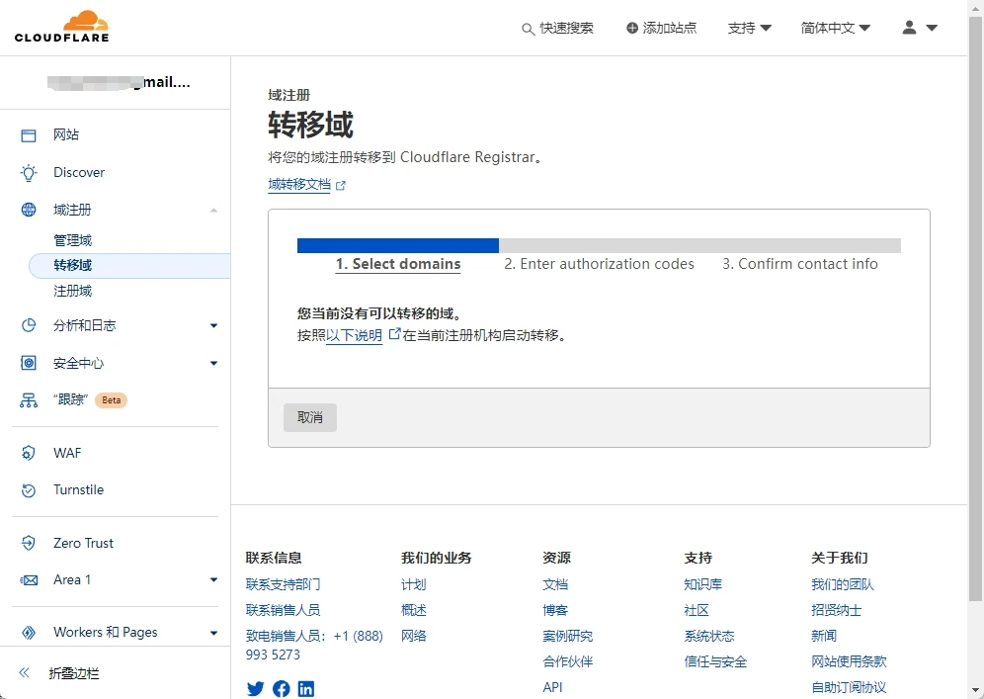
Task: Collapse the 域注册 section chevron
Action: tap(214, 210)
